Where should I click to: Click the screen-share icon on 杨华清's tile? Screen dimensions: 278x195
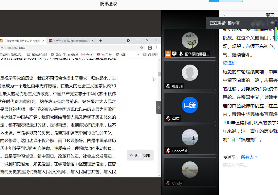tap(174, 54)
